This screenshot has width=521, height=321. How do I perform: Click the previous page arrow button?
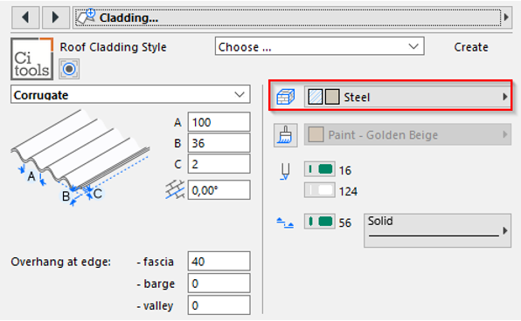pos(25,17)
